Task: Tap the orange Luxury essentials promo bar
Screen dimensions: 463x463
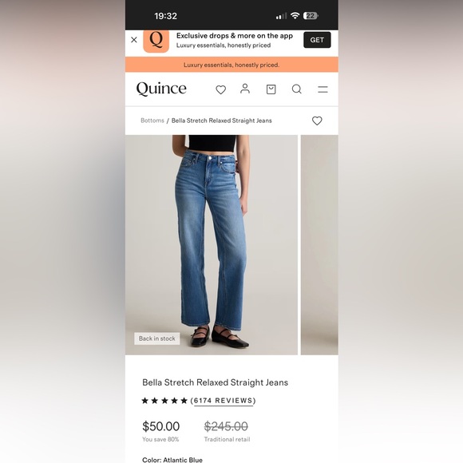Action: pos(231,65)
